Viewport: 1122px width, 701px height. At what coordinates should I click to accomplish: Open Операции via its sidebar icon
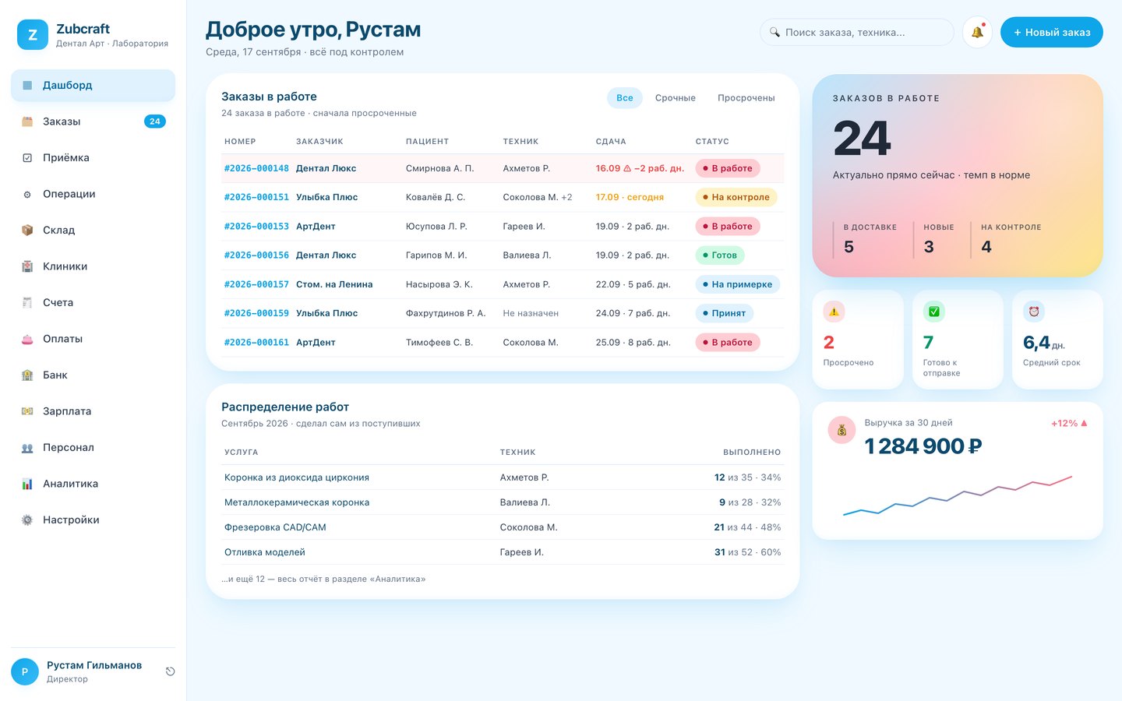(27, 194)
